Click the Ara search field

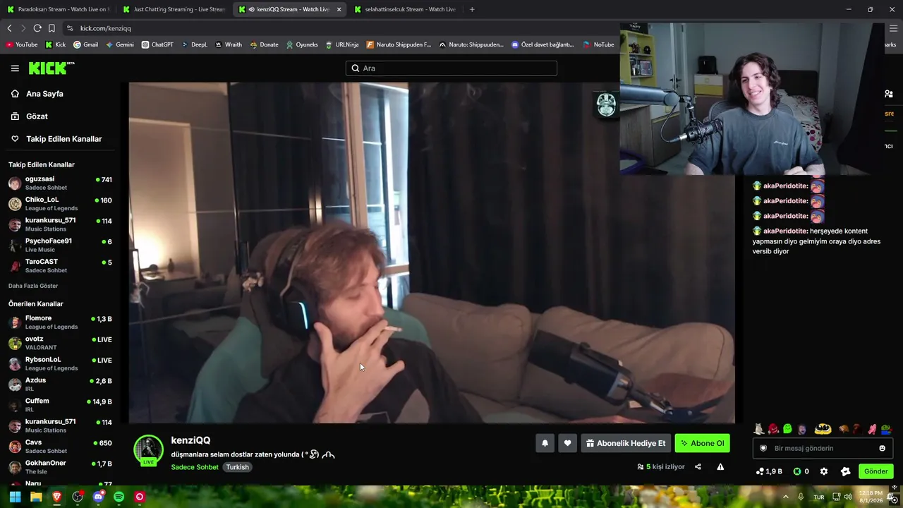coord(451,68)
